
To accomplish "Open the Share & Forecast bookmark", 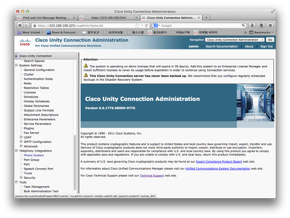I will [x=62, y=32].
